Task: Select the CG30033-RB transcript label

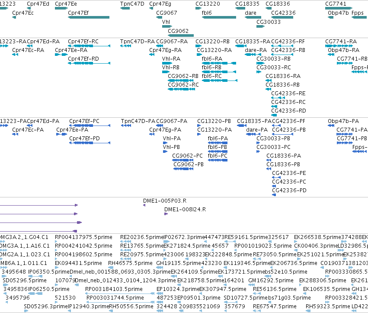Action: click(x=273, y=59)
